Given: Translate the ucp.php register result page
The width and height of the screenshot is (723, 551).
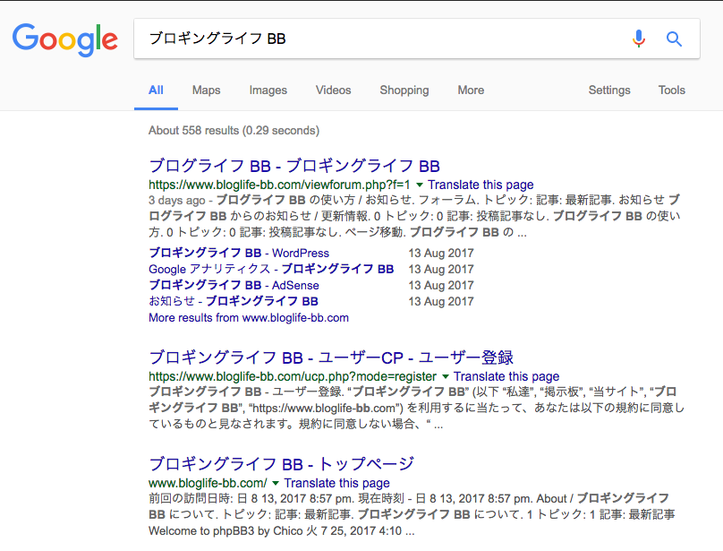Looking at the screenshot, I should pos(506,376).
